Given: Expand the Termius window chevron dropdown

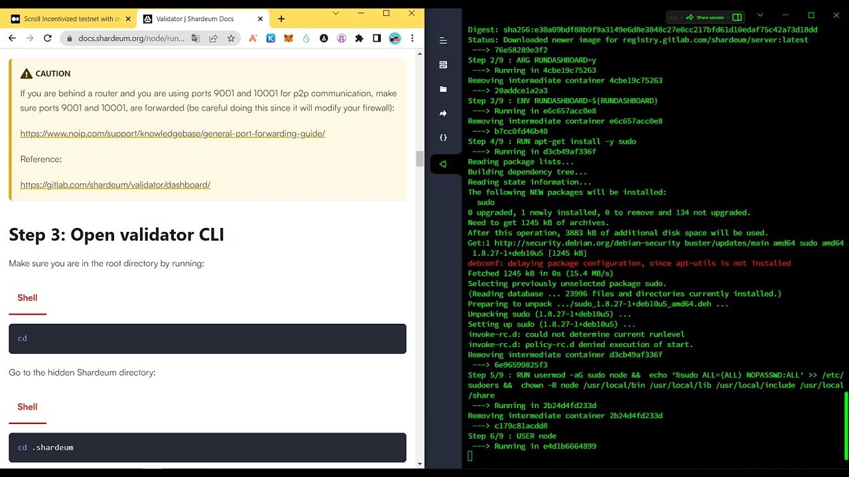Looking at the screenshot, I should 760,15.
